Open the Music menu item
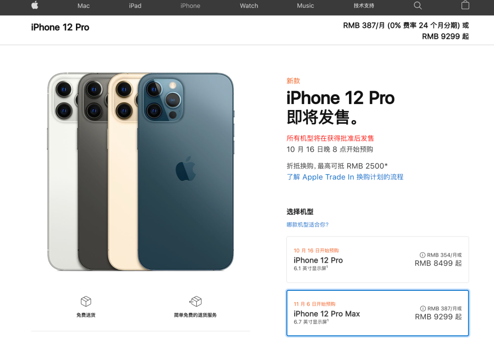Image resolution: width=494 pixels, height=341 pixels. click(x=305, y=5)
